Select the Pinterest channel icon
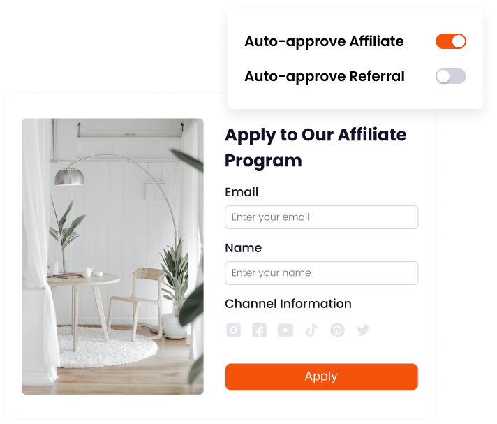 click(x=337, y=330)
